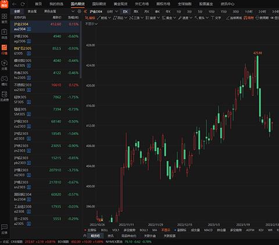Select the 文字 text drawing tool
The height and width of the screenshot is (245, 279).
(x=216, y=18)
